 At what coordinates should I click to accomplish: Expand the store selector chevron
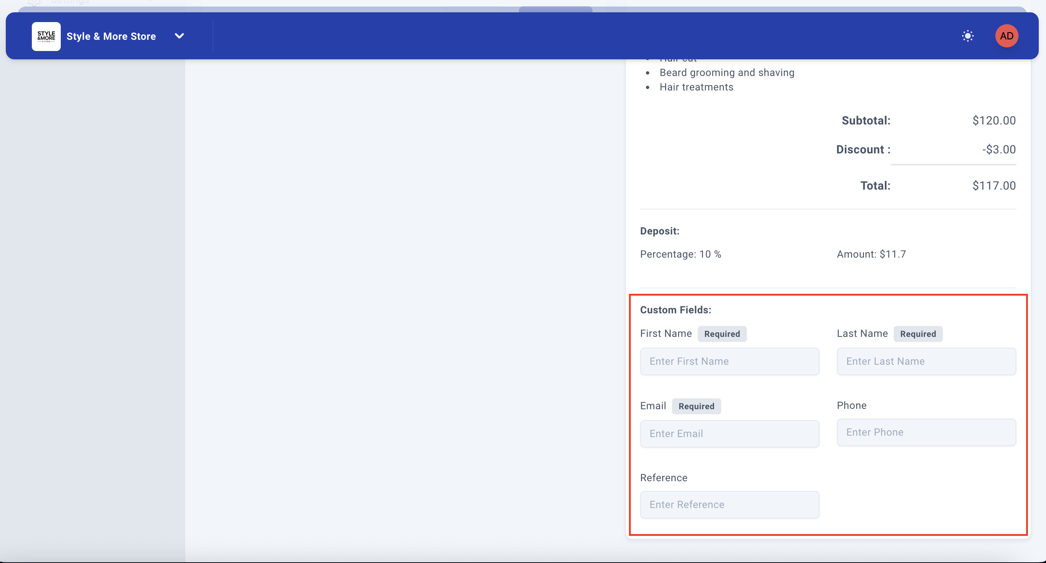pos(179,36)
